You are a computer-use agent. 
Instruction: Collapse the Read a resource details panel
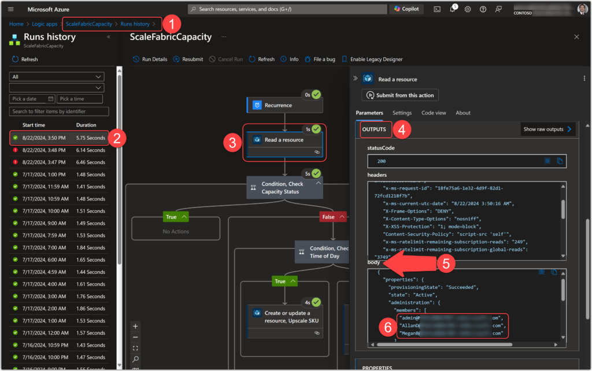[x=356, y=79]
